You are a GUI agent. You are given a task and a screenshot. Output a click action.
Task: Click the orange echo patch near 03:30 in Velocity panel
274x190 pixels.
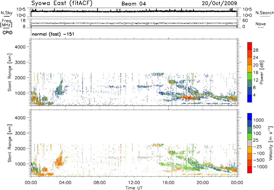coord(59,161)
